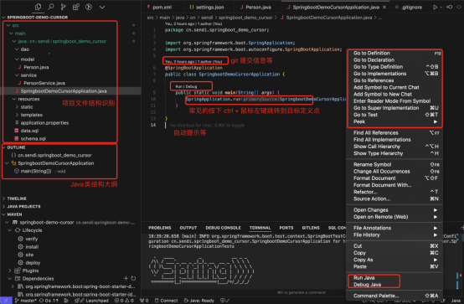The height and width of the screenshot is (304, 464).
Task: Choose Rename Symbol in context menu
Action: [394, 165]
